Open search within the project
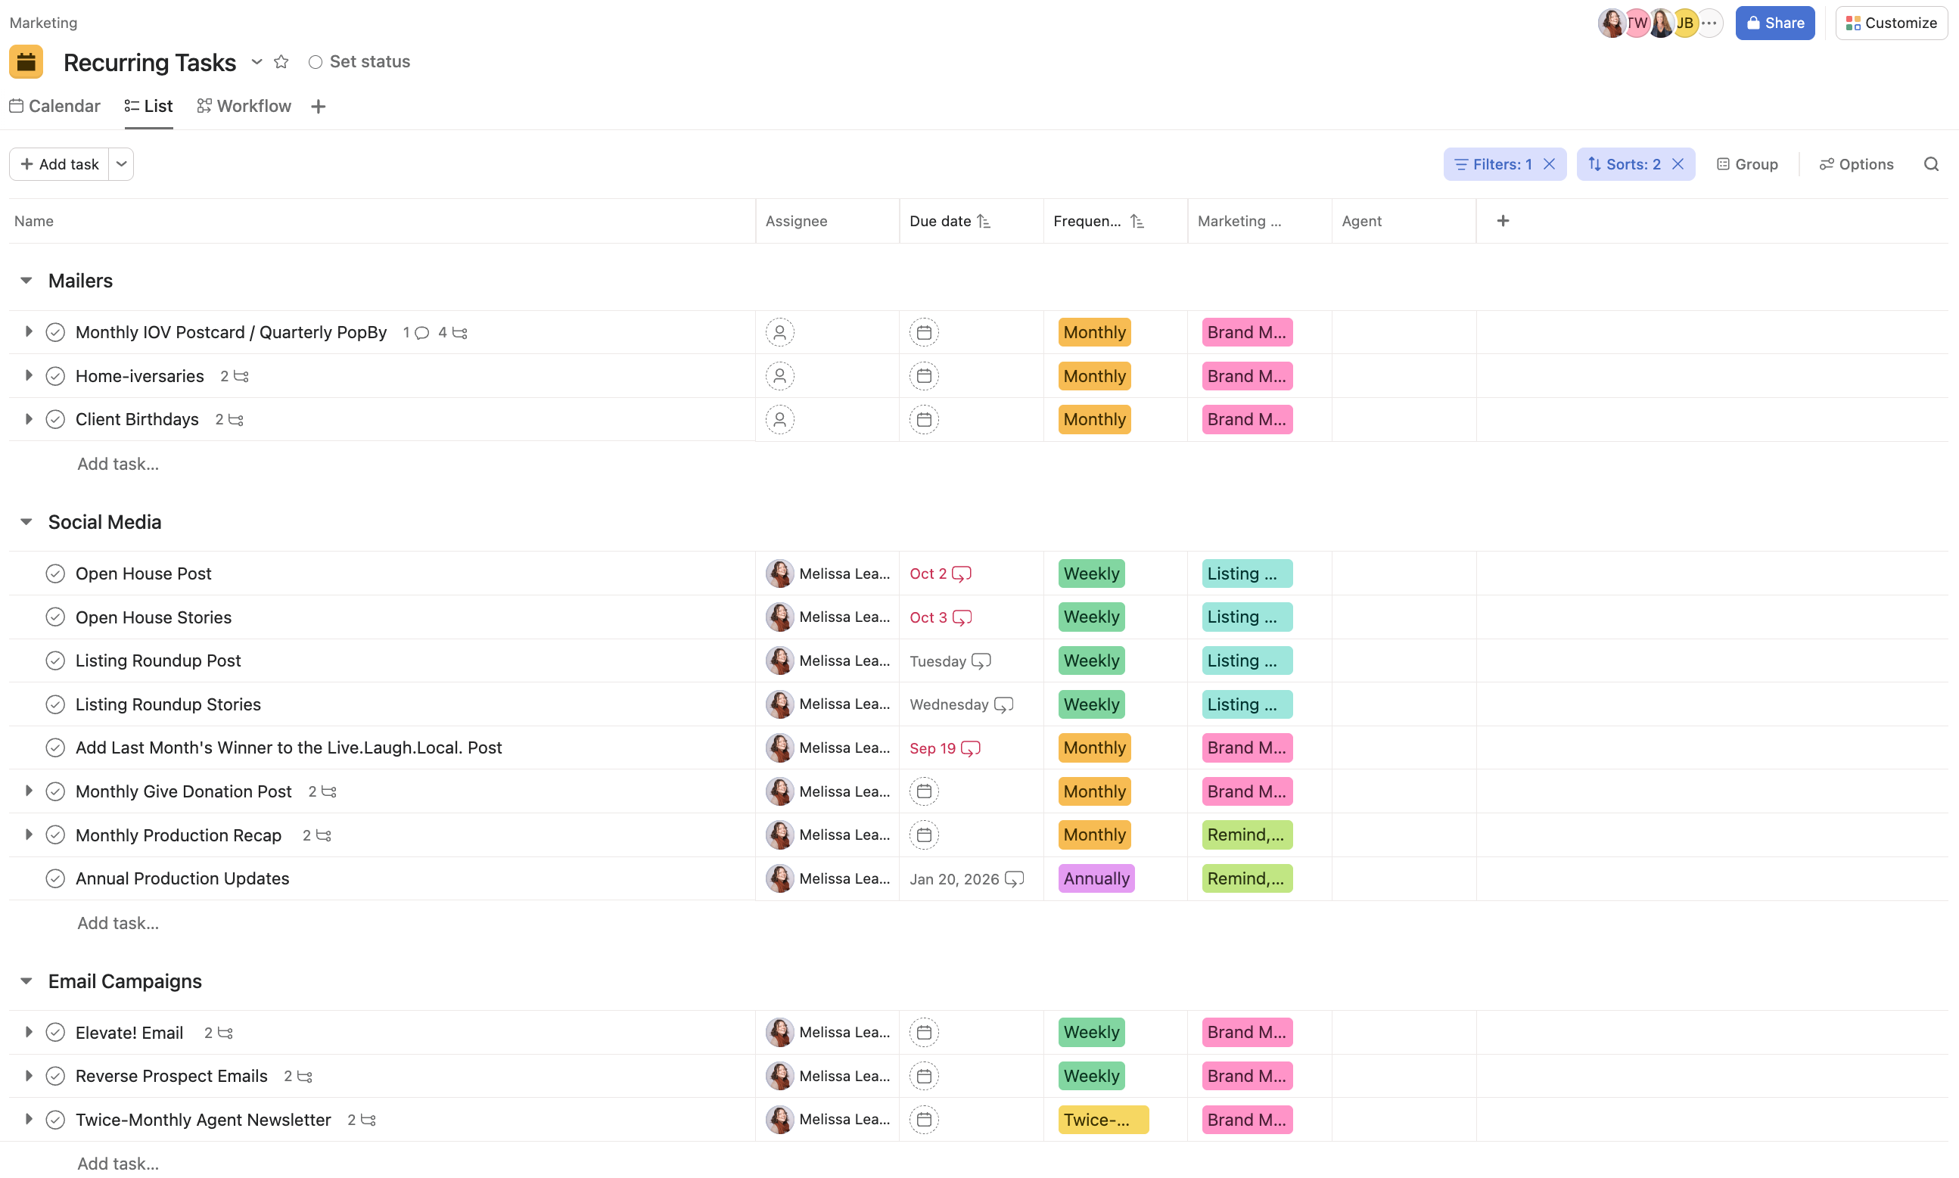1959x1178 pixels. coord(1932,163)
